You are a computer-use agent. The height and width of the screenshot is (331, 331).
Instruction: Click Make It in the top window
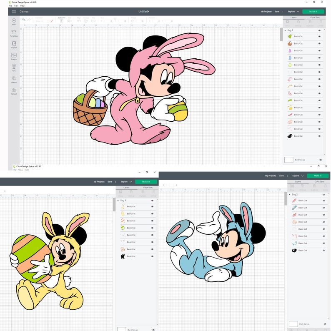point(313,12)
